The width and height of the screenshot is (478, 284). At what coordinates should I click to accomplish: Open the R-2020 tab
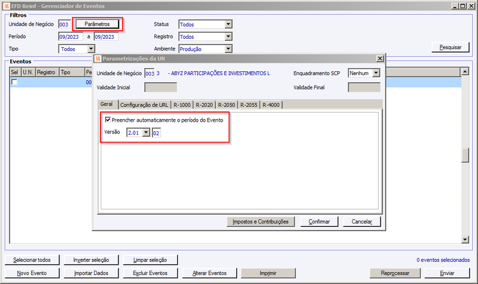204,105
